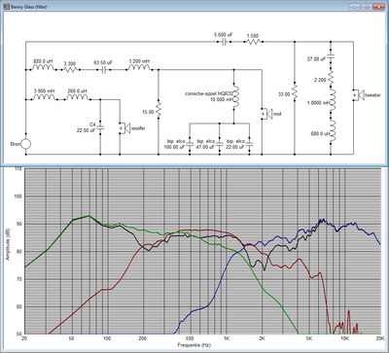389x353 pixels.
Task: Select the woofer speaker symbol
Action: pos(124,128)
